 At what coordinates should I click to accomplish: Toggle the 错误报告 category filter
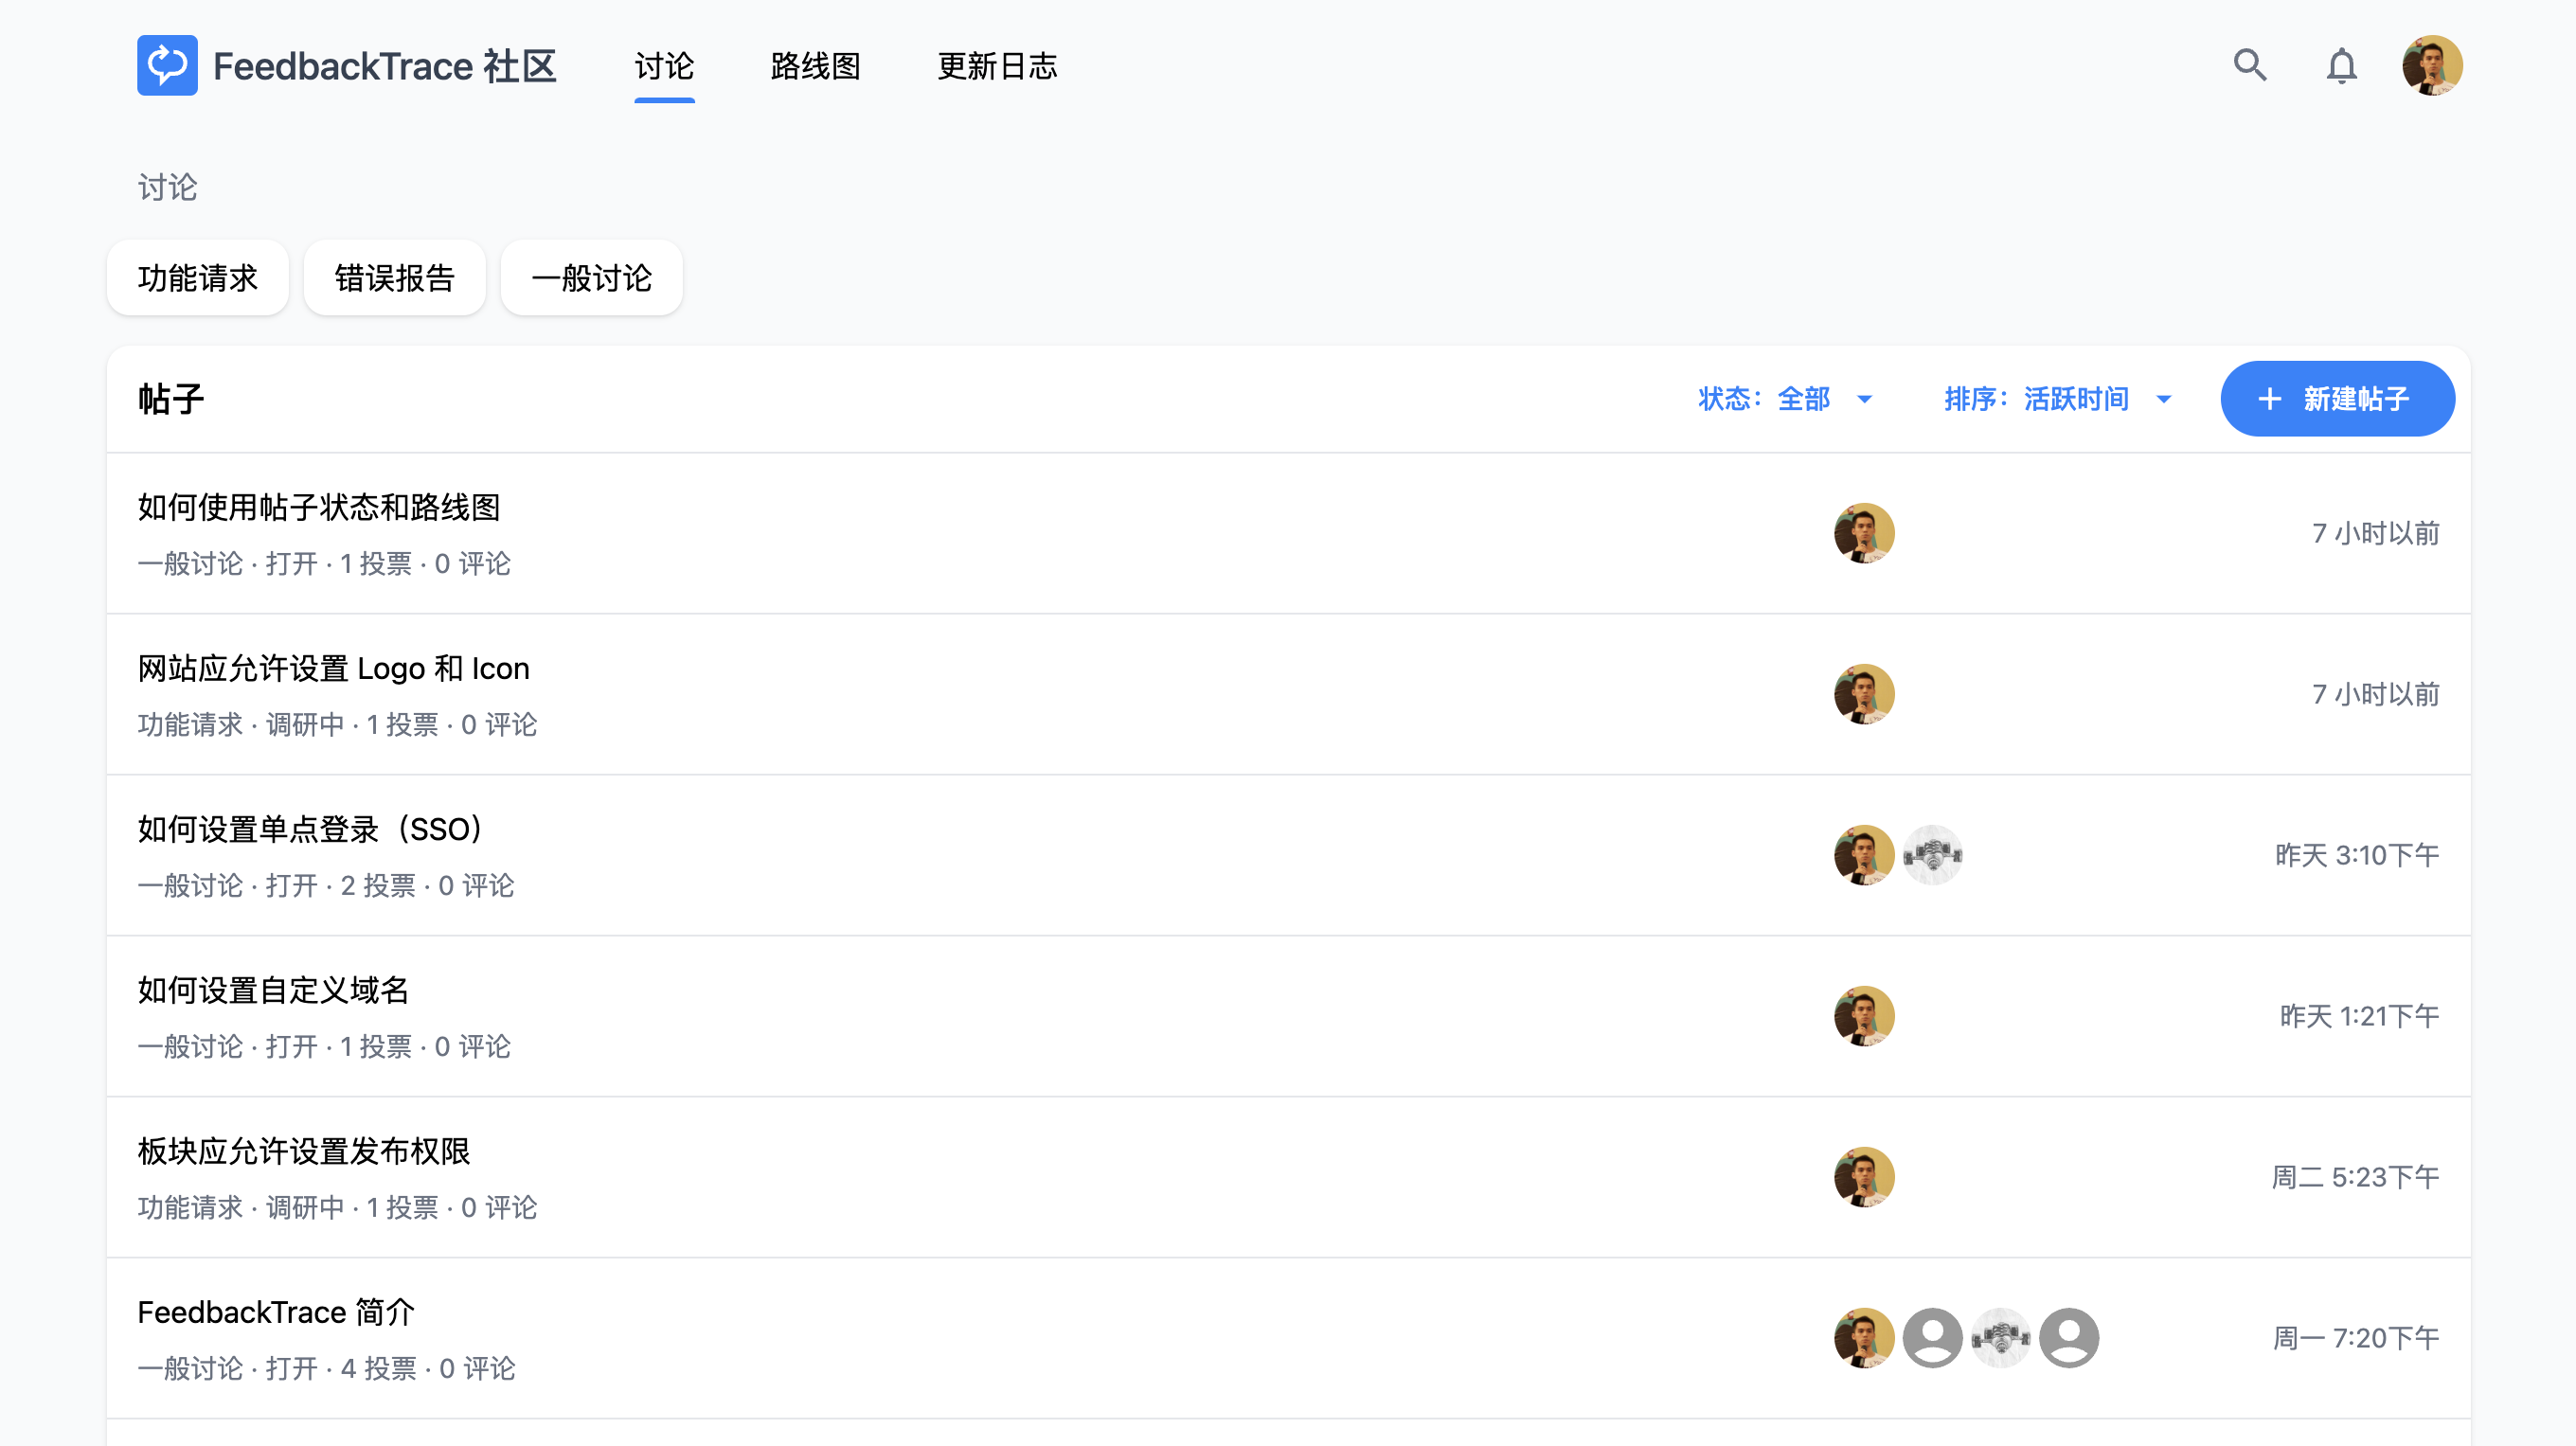pos(394,277)
